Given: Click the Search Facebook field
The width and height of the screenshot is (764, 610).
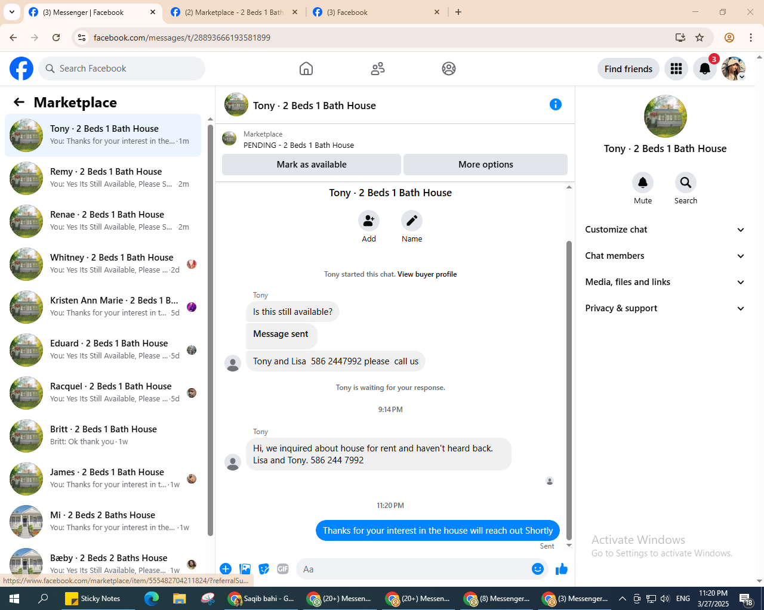Looking at the screenshot, I should pyautogui.click(x=122, y=69).
